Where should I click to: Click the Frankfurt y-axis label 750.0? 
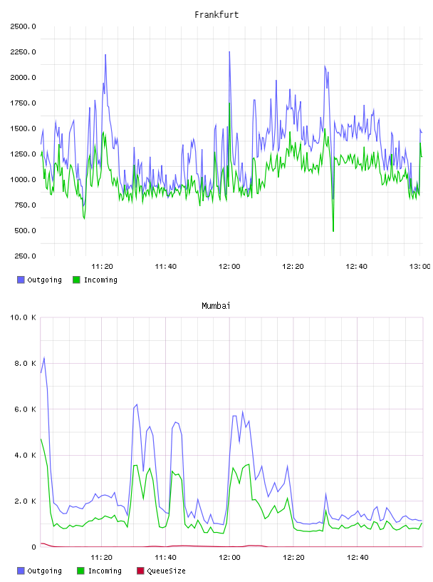coord(25,205)
